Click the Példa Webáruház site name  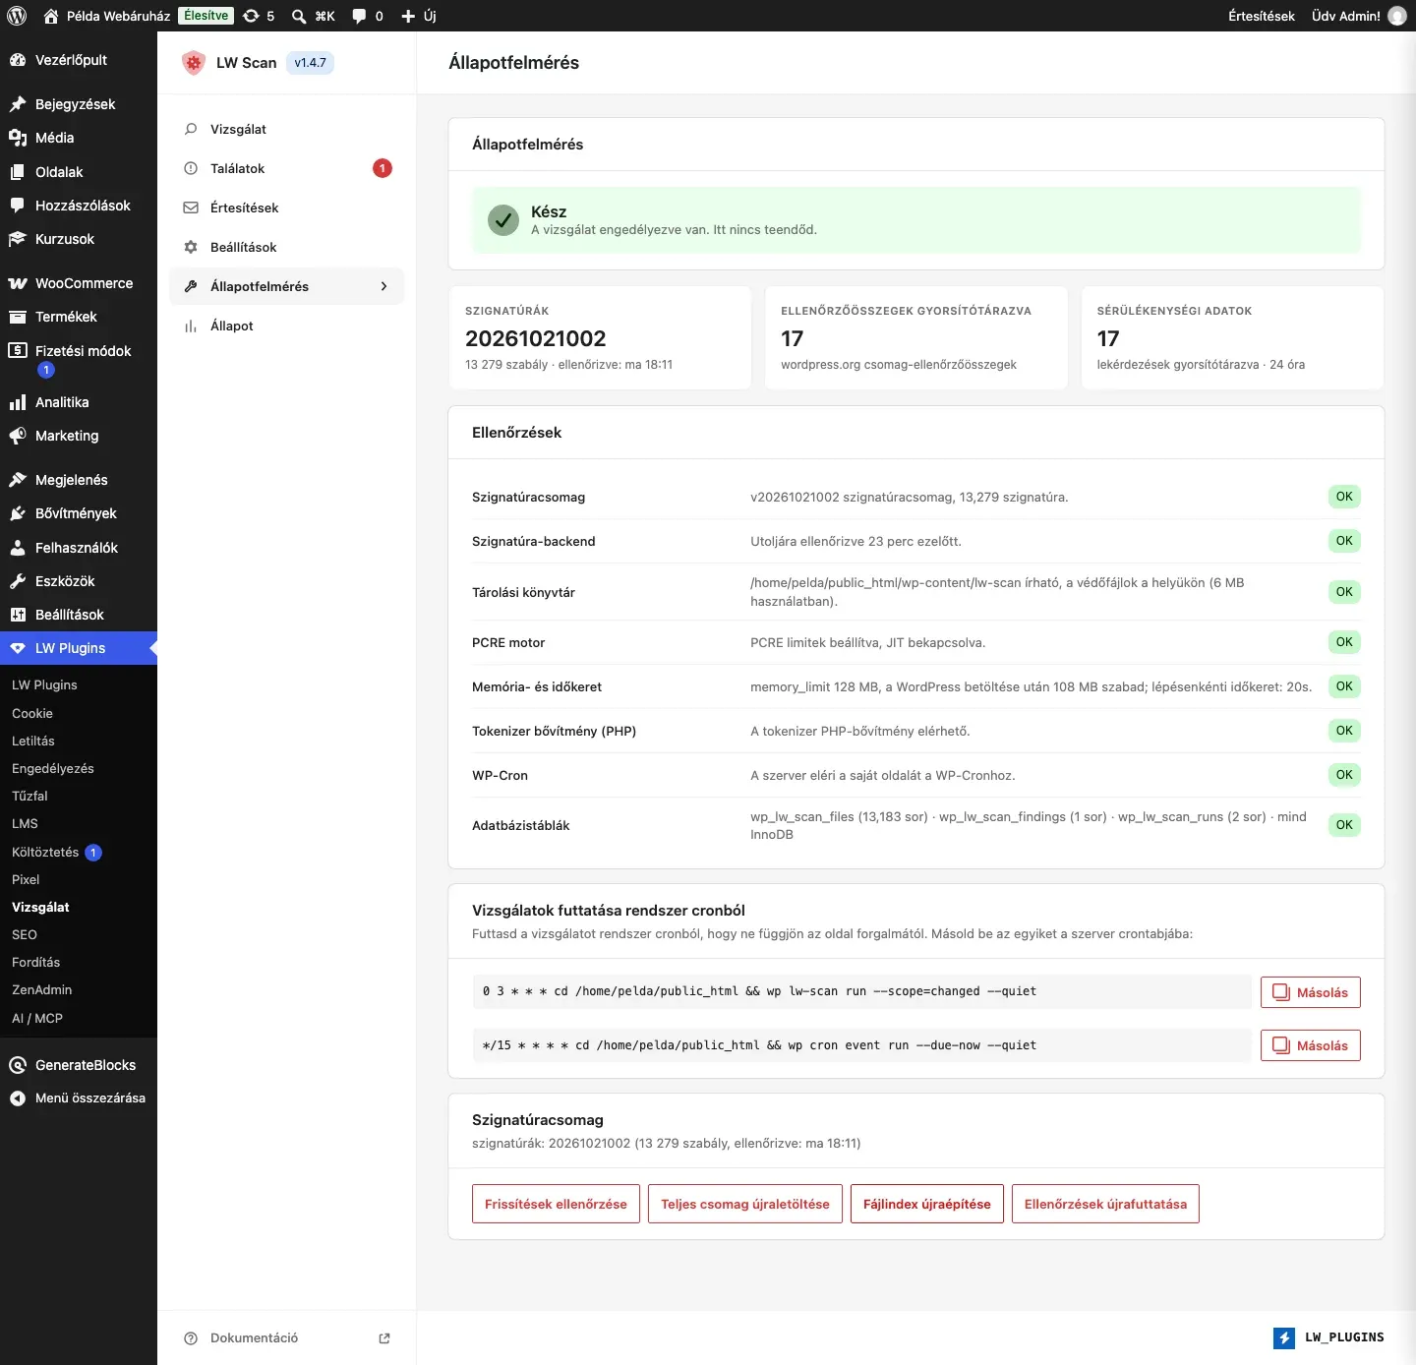point(118,16)
